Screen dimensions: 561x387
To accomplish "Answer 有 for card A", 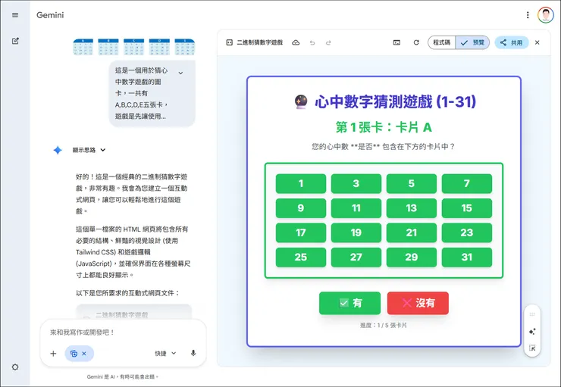I will coord(350,303).
